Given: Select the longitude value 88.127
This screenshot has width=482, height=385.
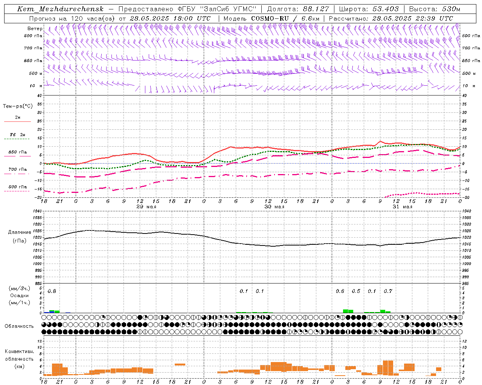Looking at the screenshot, I should (316, 9).
